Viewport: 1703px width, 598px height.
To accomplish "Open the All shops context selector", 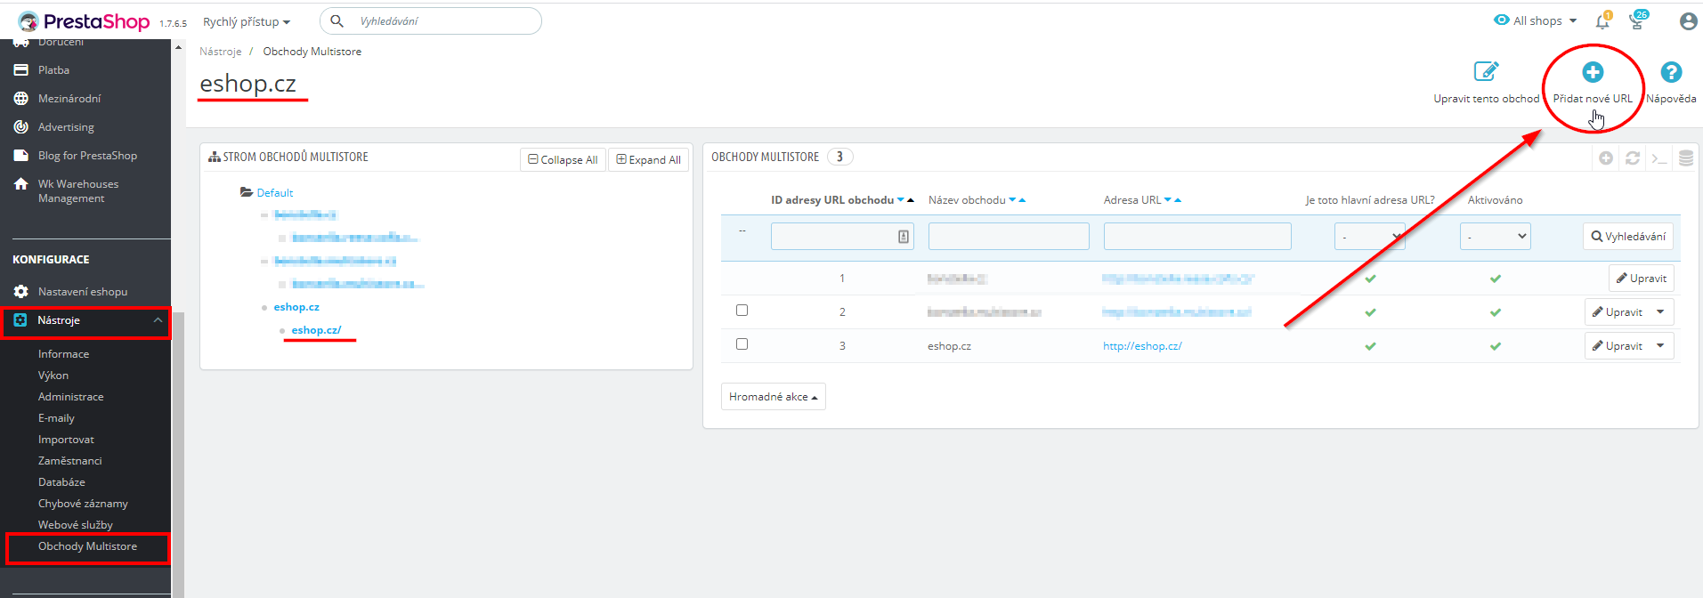I will [1536, 20].
